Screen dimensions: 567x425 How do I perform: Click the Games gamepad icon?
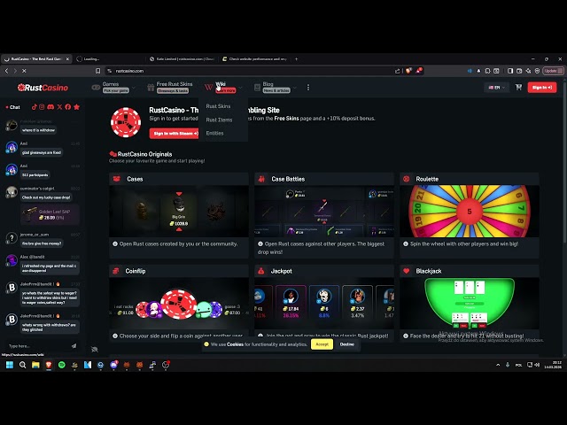click(96, 88)
